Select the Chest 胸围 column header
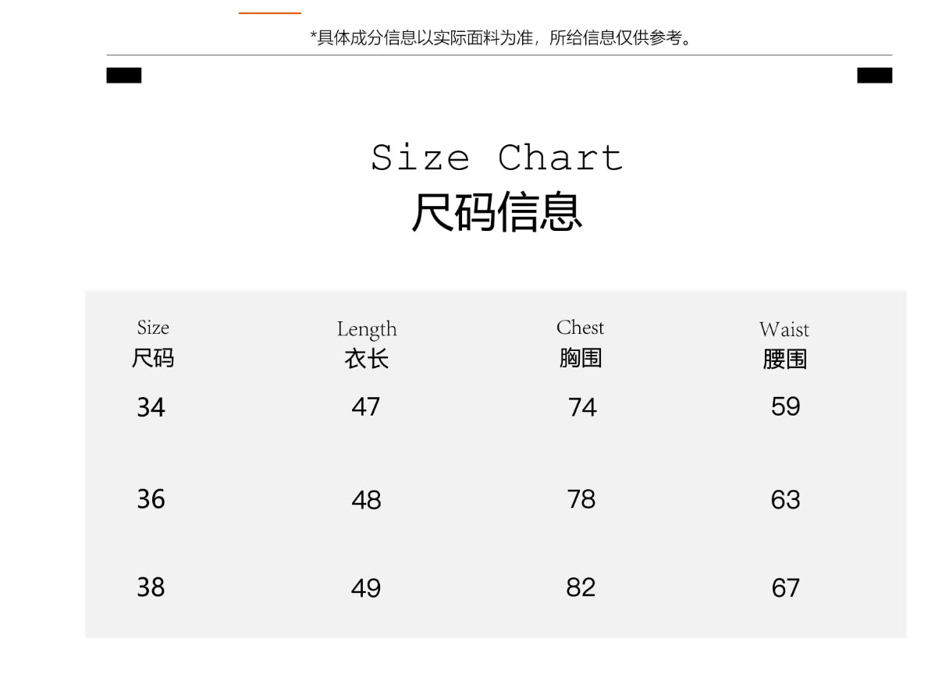The width and height of the screenshot is (949, 695). tap(581, 343)
